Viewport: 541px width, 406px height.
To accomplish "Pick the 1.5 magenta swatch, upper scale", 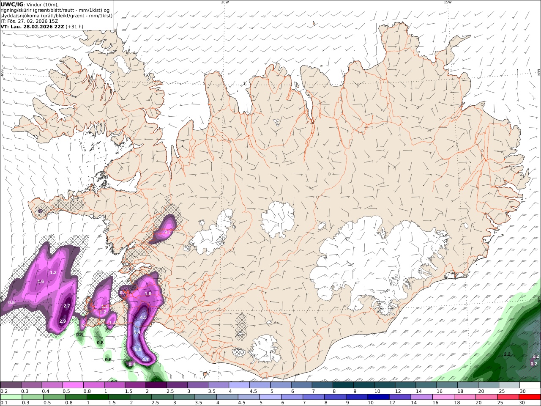I will pos(135,385).
